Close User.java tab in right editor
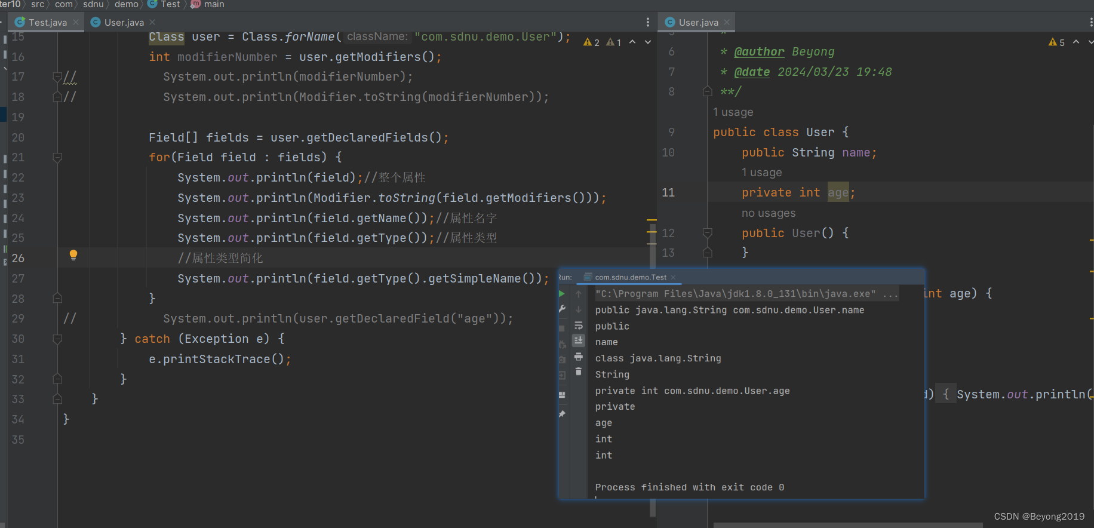1094x528 pixels. click(x=727, y=22)
